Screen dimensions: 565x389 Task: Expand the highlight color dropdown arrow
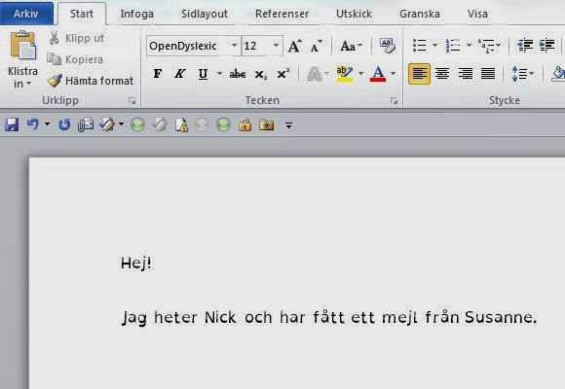[360, 74]
